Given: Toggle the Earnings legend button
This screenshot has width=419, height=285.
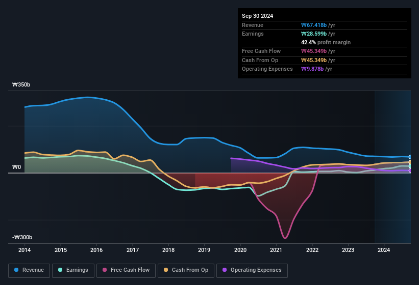Looking at the screenshot, I should pos(73,270).
